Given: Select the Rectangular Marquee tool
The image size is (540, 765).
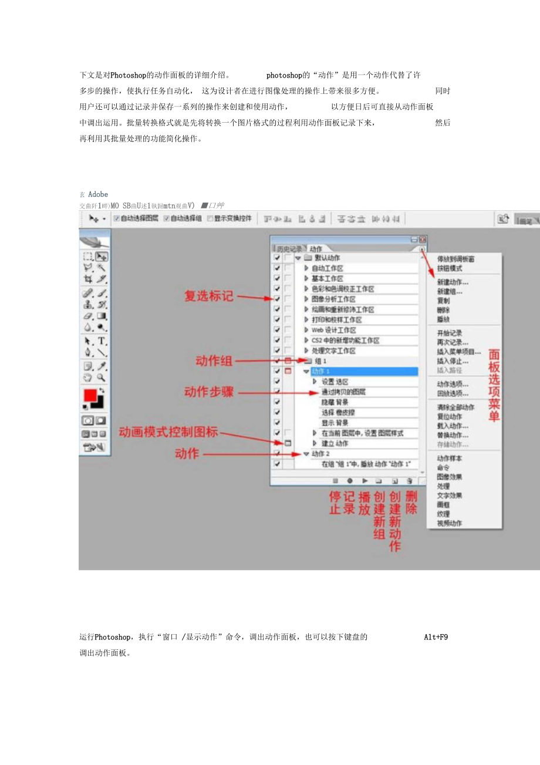Looking at the screenshot, I should click(x=87, y=256).
